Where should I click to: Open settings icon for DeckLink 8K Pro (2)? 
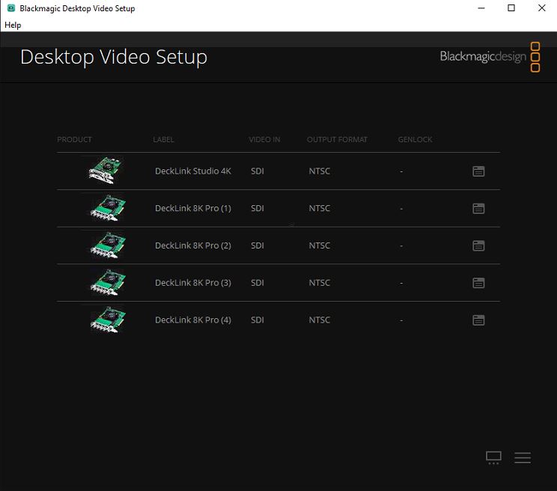pyautogui.click(x=478, y=246)
